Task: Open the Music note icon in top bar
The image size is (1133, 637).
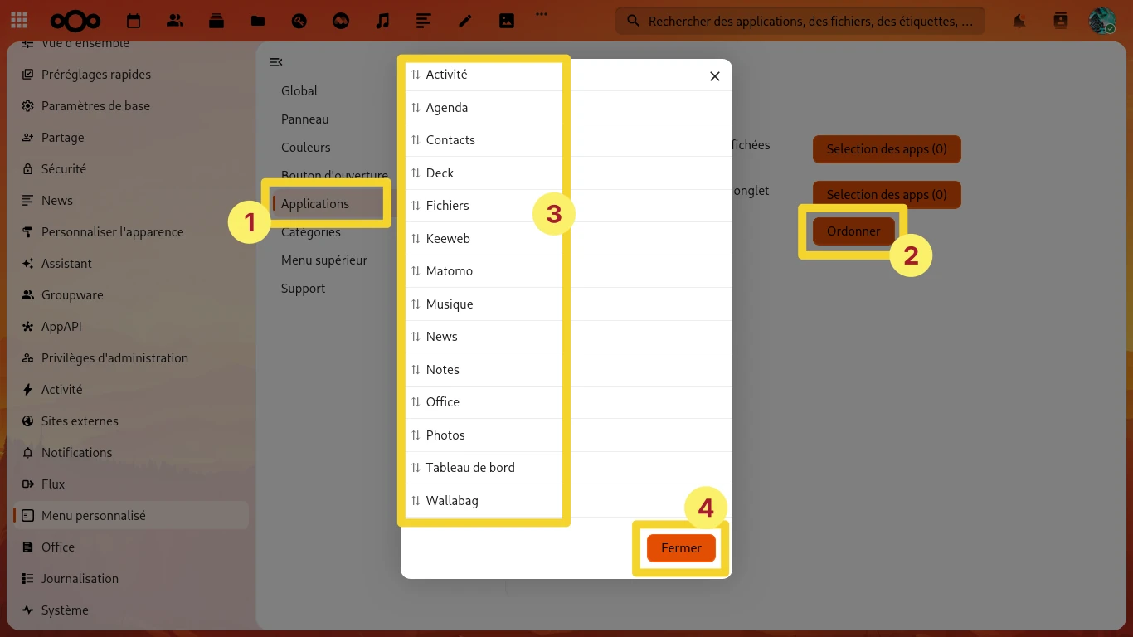Action: click(382, 21)
